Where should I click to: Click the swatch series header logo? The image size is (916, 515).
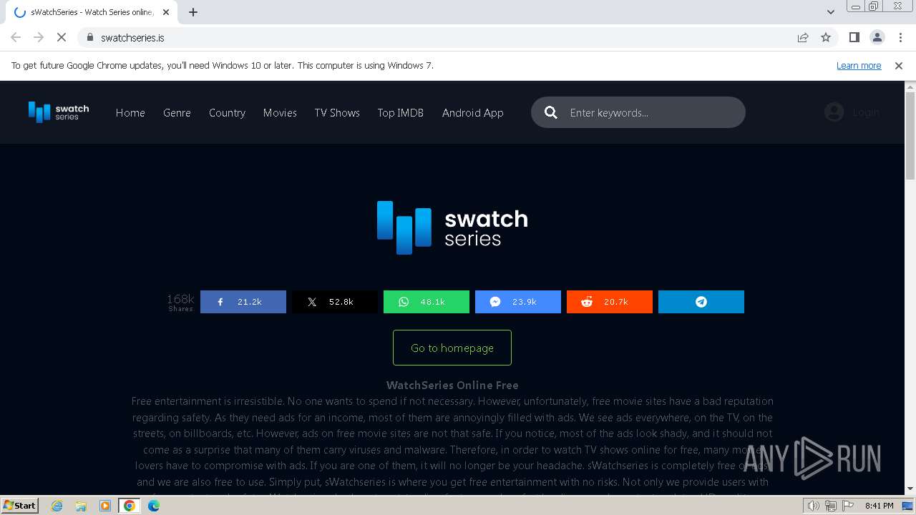pos(59,112)
